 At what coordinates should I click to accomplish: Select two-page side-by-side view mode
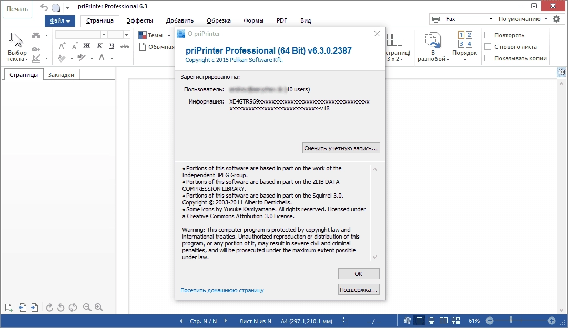point(443,321)
